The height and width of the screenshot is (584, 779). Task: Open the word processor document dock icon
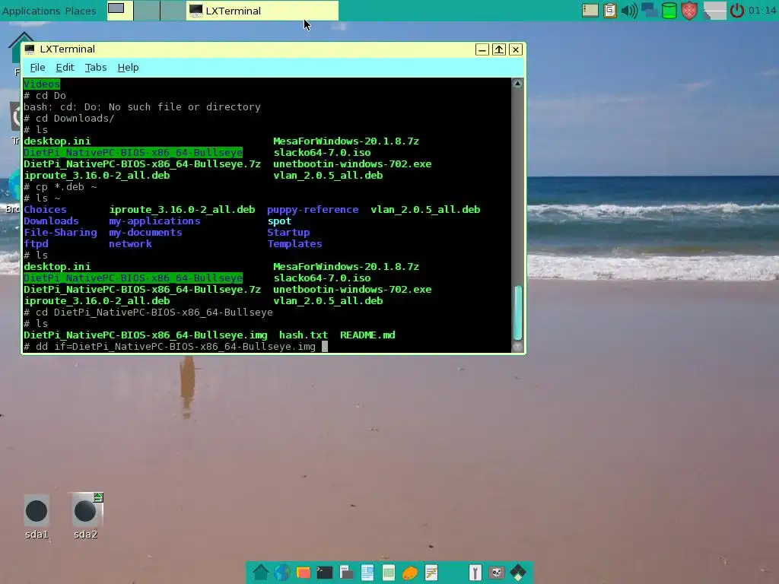point(367,573)
